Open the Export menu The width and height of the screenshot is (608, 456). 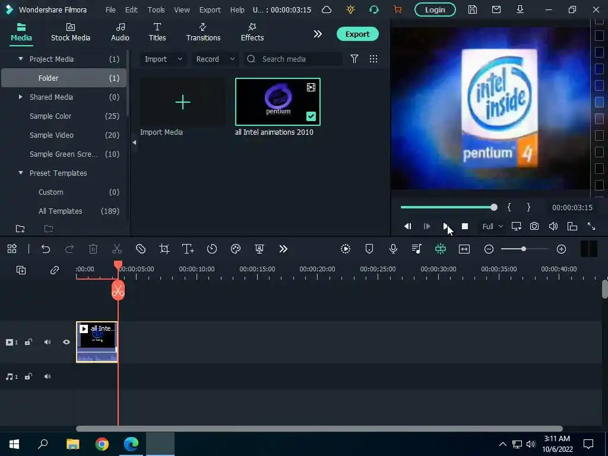pyautogui.click(x=210, y=9)
